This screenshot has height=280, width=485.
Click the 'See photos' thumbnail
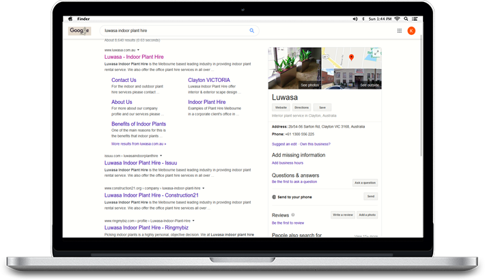[x=294, y=68]
